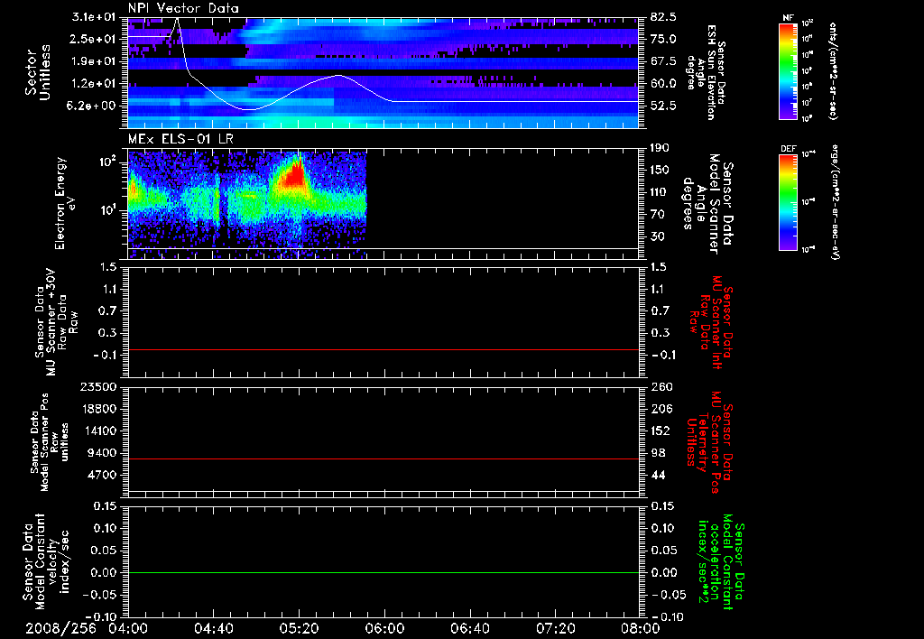The image size is (924, 639).
Task: Select the "MEx ELS-01 LR" panel title
Action: [x=180, y=139]
